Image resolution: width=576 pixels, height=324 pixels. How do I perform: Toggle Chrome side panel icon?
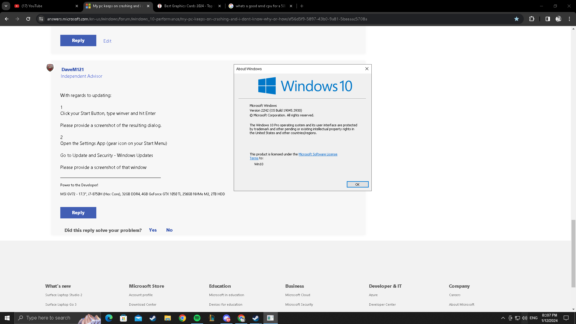tap(547, 19)
